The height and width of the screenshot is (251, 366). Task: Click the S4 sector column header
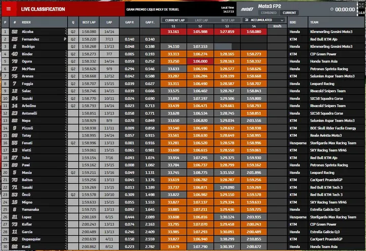coord(254,26)
